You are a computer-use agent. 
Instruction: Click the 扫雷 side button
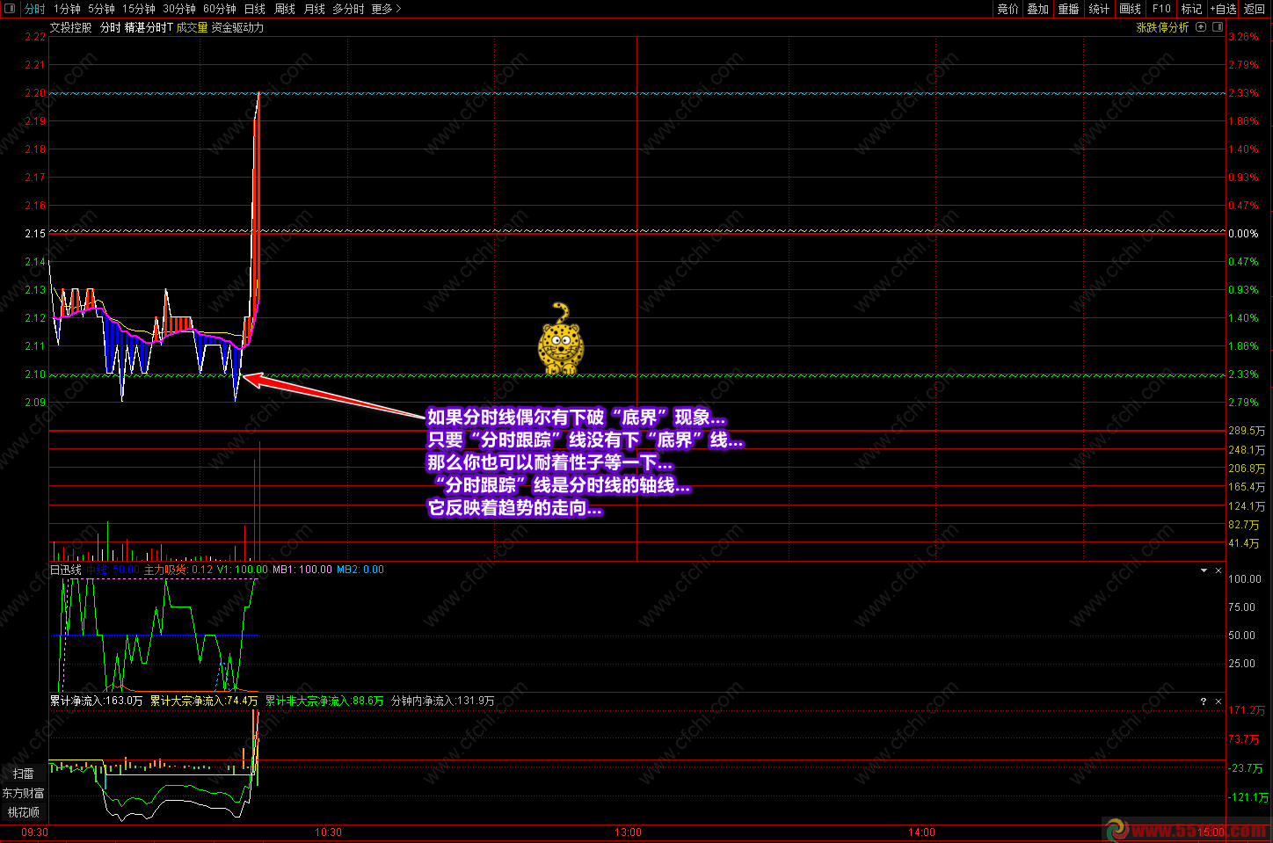tap(24, 774)
